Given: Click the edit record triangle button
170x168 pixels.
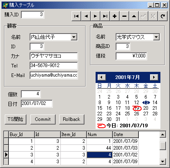Looking at the screenshot, I should click(x=134, y=16).
